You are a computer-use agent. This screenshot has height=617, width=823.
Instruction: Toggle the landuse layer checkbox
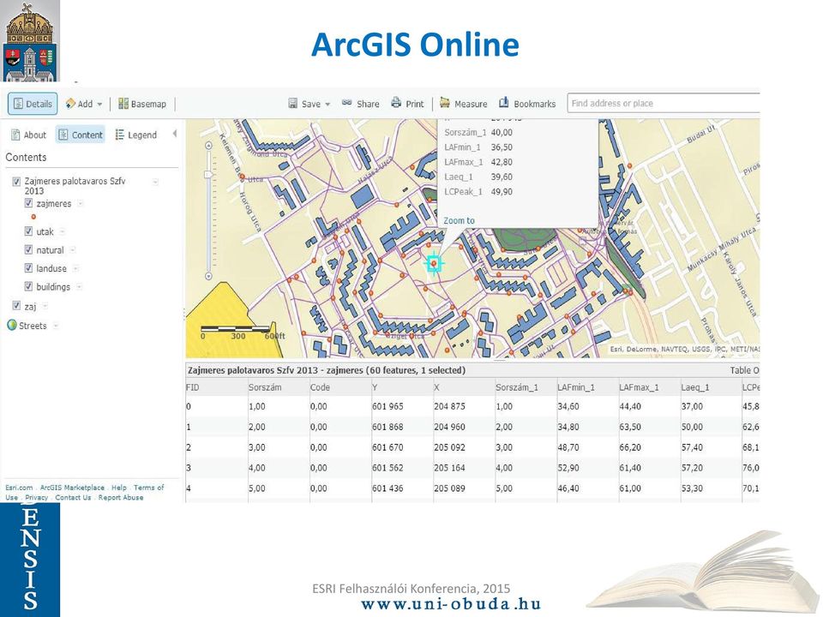[x=28, y=268]
